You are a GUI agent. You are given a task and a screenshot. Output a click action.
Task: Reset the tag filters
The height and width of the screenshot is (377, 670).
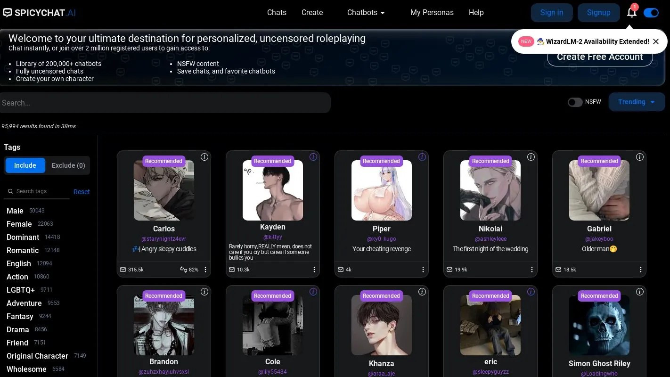pos(81,191)
